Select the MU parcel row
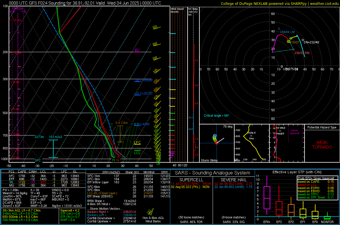Screen dimensions: 340x225 click(44, 185)
